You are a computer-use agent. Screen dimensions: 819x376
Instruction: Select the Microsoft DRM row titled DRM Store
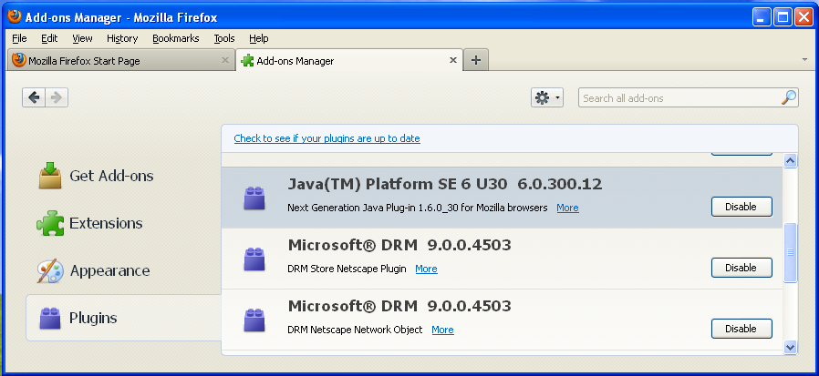coord(502,259)
